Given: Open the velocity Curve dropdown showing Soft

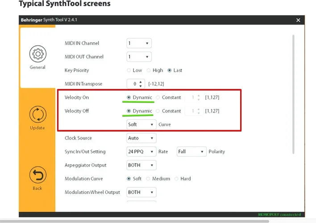Looking at the screenshot, I should 141,124.
